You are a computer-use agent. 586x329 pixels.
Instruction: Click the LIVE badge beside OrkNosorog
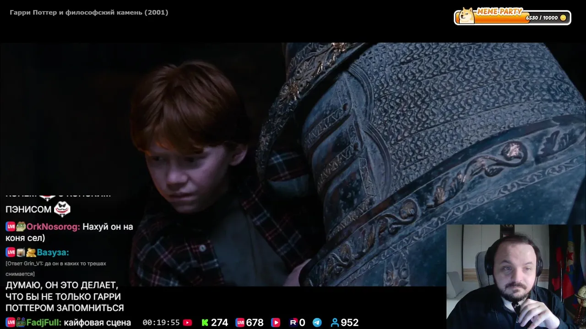point(11,227)
